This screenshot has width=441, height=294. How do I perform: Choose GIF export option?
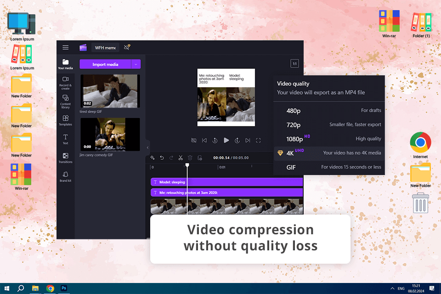tap(329, 167)
